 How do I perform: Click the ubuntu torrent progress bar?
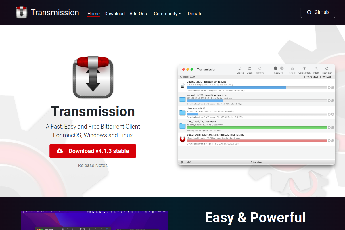(x=257, y=87)
